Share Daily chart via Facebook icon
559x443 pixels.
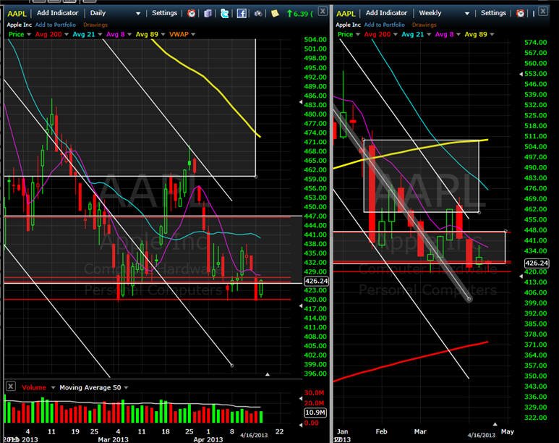tap(242, 14)
